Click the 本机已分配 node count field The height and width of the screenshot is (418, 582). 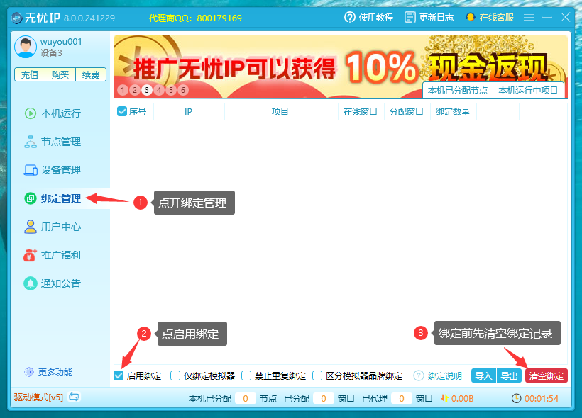click(x=246, y=398)
